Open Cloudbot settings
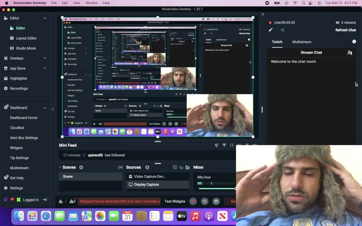Screen dimensions: 362x226 coord(17,128)
